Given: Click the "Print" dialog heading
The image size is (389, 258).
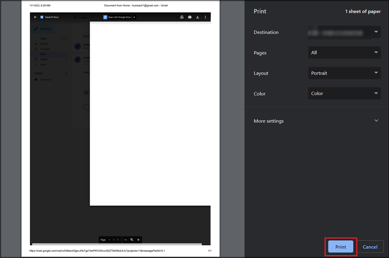Looking at the screenshot, I should [x=260, y=11].
